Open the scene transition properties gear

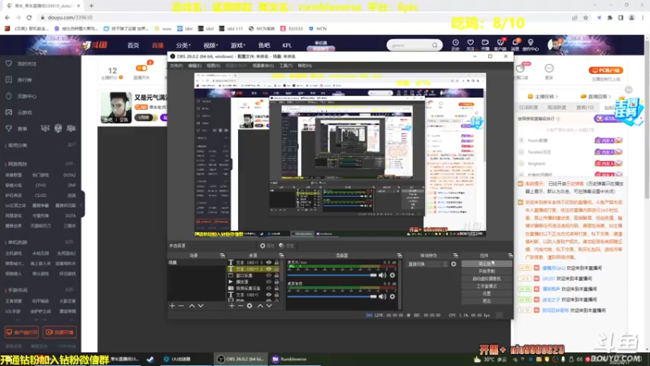453,264
